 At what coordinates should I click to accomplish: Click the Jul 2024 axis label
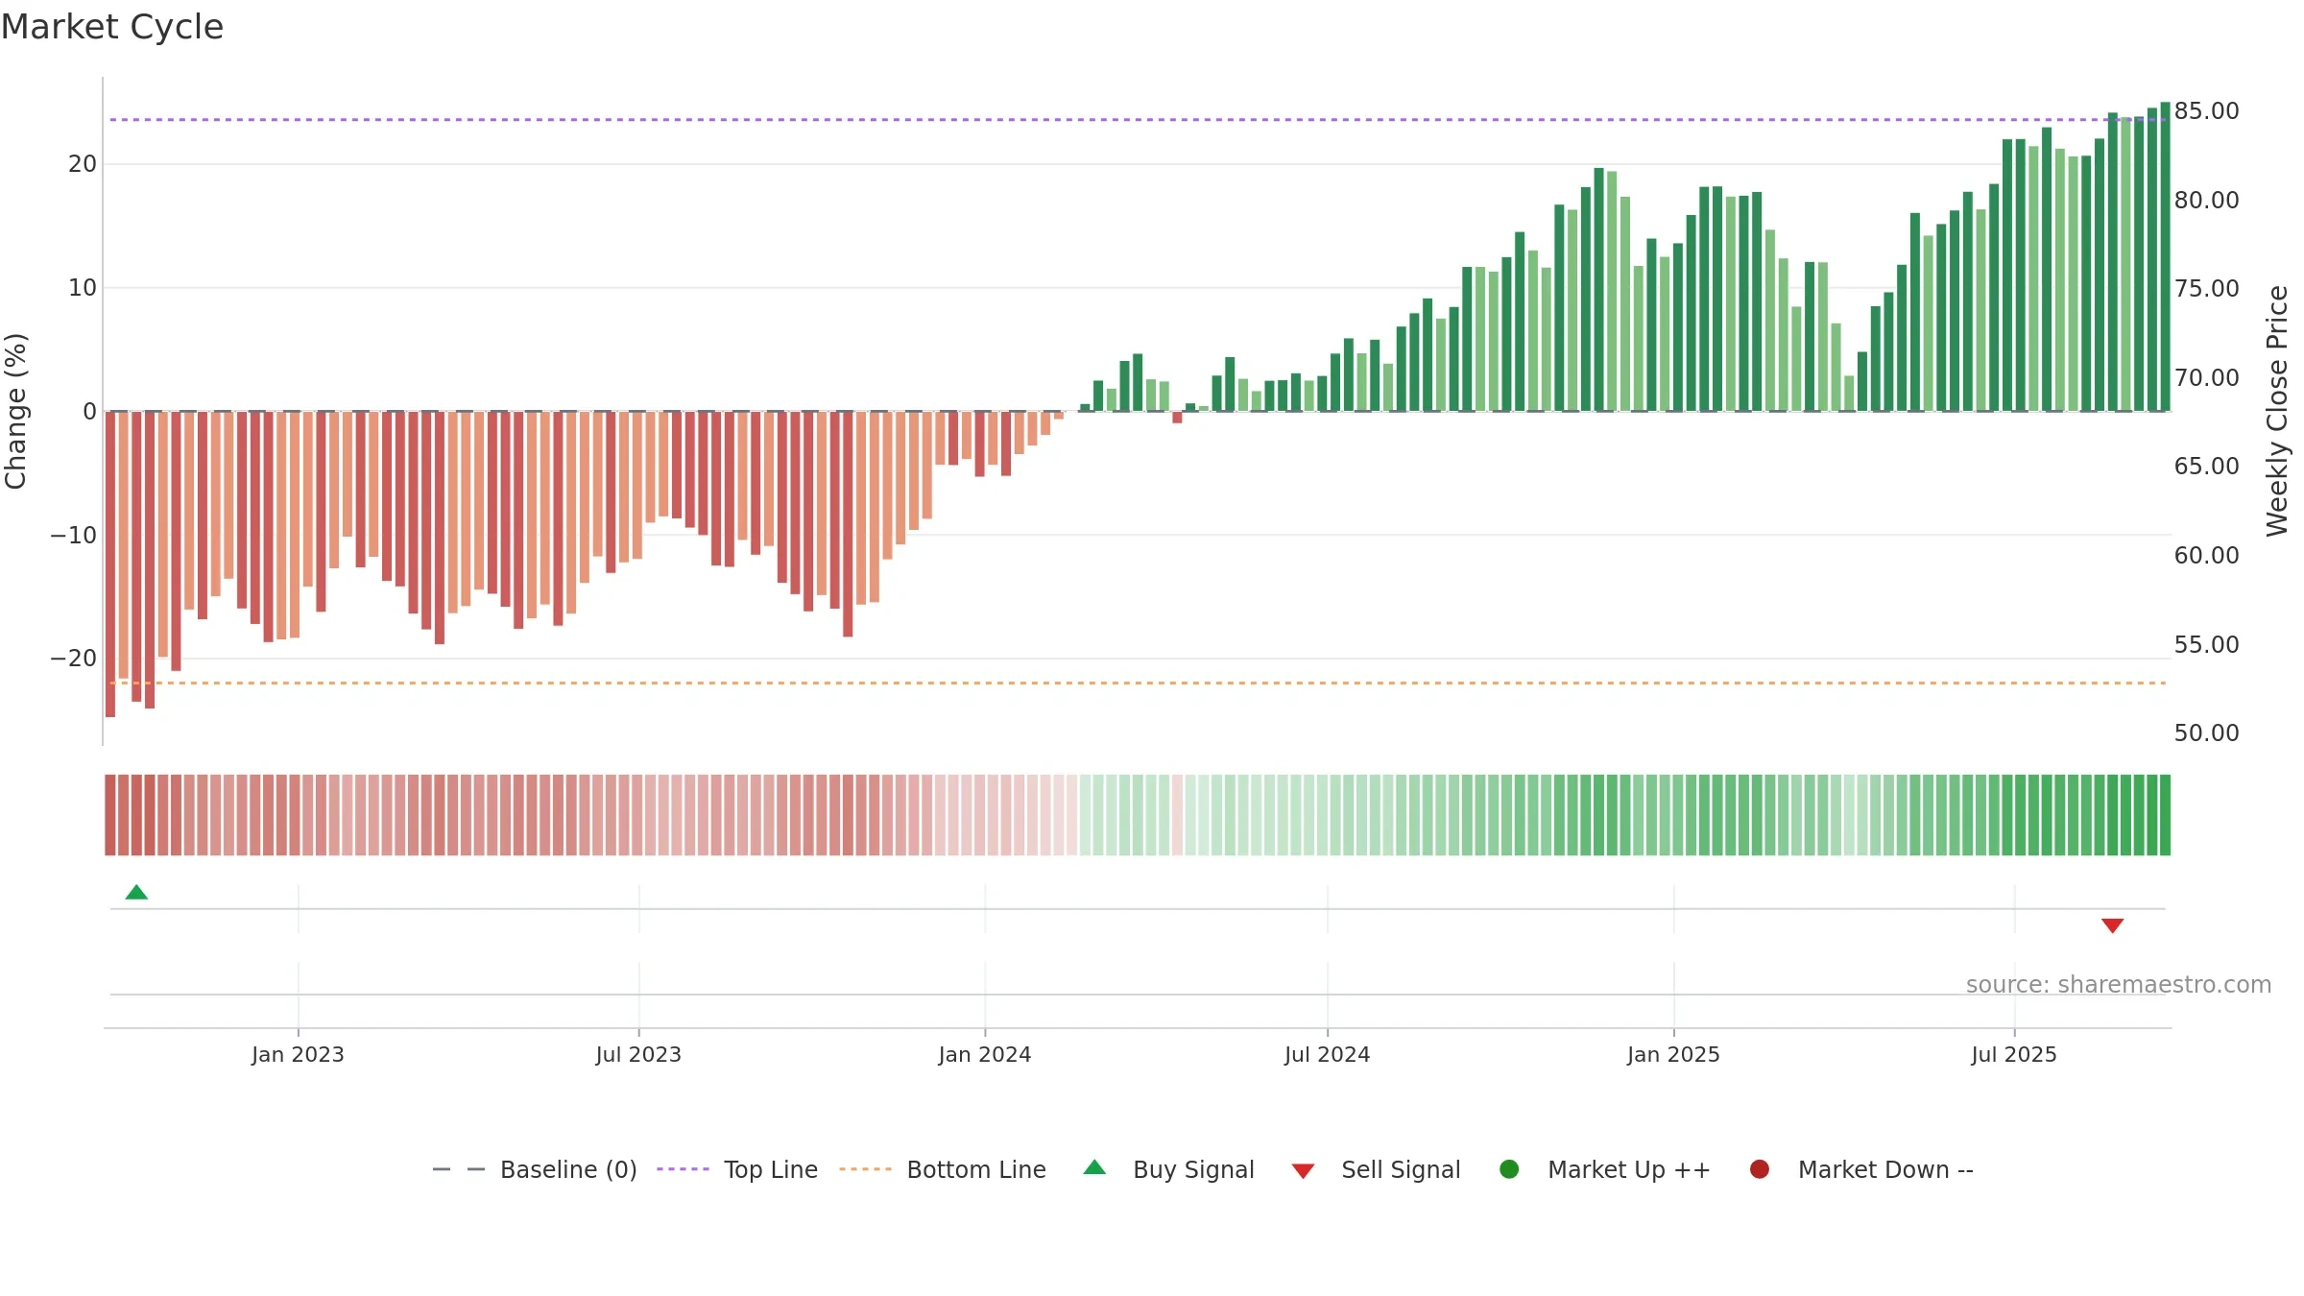point(1328,1054)
